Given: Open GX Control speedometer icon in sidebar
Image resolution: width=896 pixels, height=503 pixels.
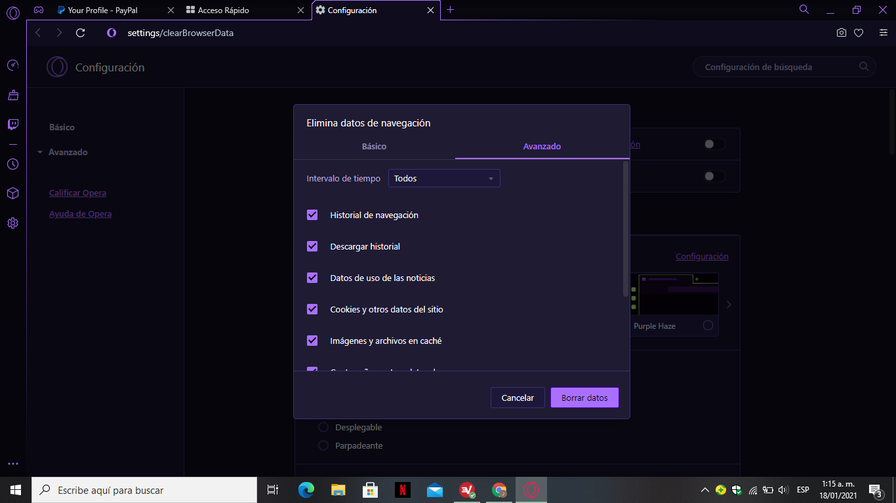Looking at the screenshot, I should pyautogui.click(x=12, y=65).
